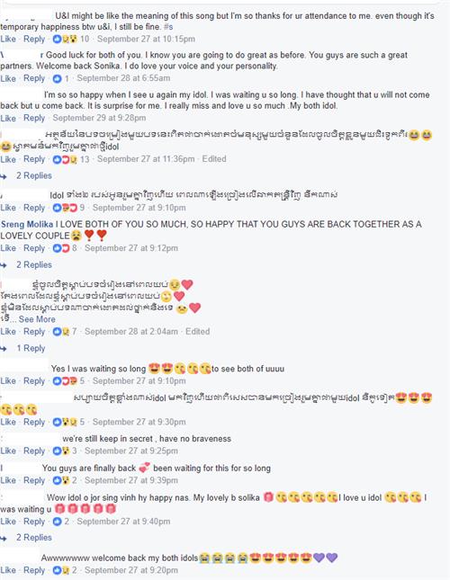Viewport: 450px width, 580px height.
Task: Click the #s hashtag link
Action: 168,27
